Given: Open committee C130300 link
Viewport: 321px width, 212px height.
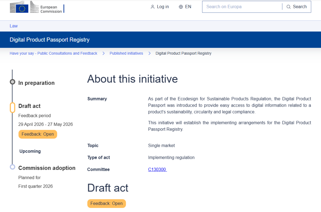Looking at the screenshot, I should coord(158,170).
